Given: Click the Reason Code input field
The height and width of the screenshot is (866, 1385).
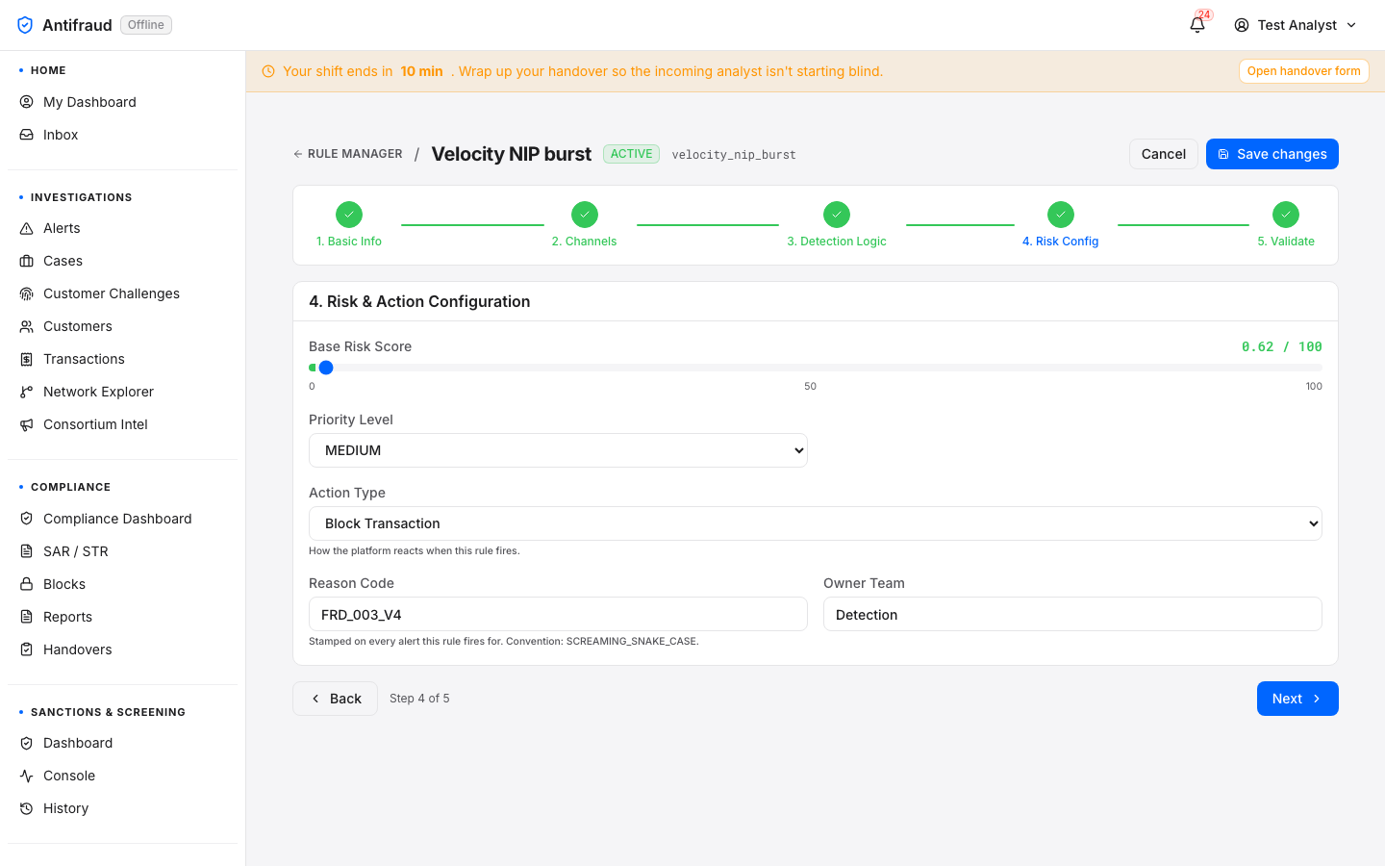Looking at the screenshot, I should [558, 614].
